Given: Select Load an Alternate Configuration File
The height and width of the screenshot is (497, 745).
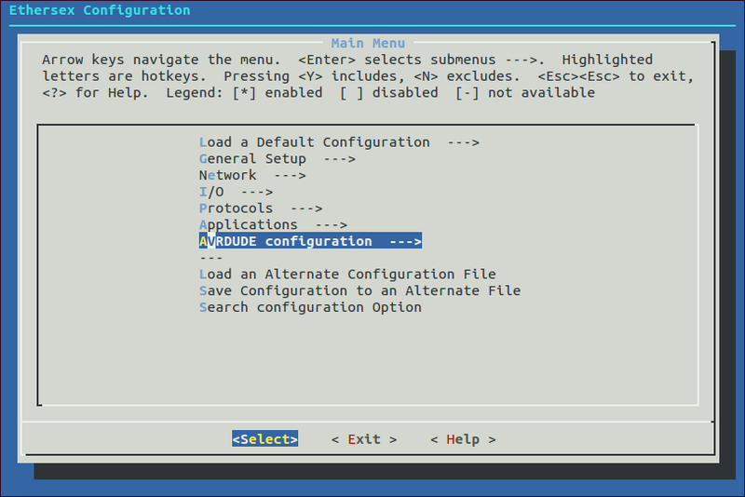Looking at the screenshot, I should (x=347, y=275).
